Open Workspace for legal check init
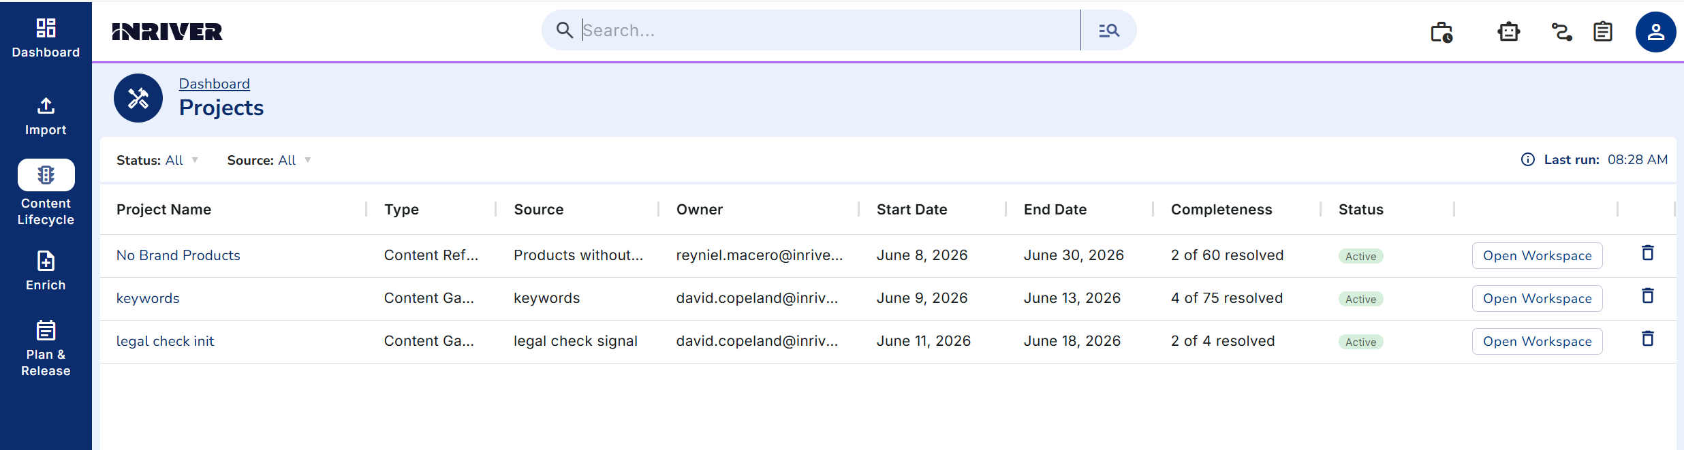1684x450 pixels. click(1537, 341)
